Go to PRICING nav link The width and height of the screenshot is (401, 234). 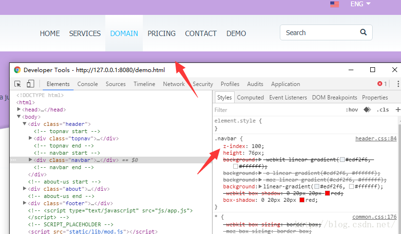(x=162, y=34)
